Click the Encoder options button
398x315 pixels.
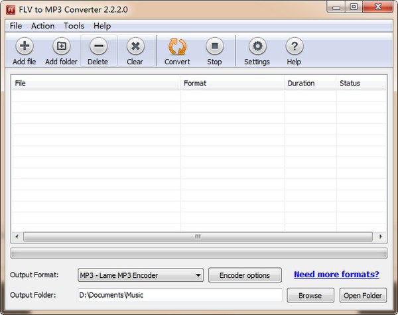[x=245, y=275]
